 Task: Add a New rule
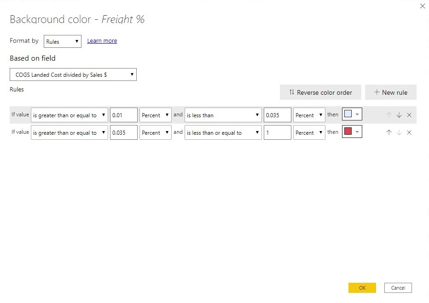(391, 92)
